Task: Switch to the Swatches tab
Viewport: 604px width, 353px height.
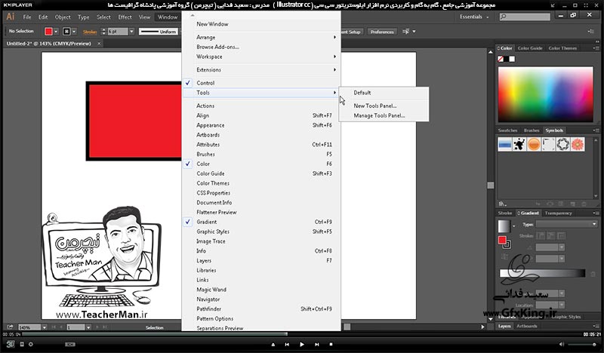Action: coord(507,130)
